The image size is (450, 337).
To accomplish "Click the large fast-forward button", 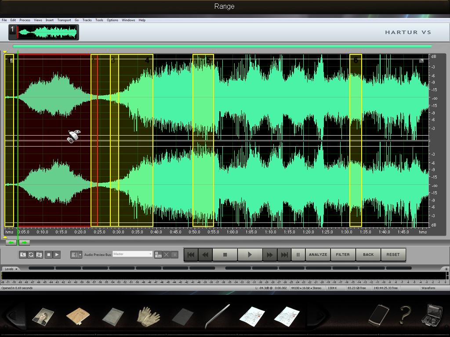I will [x=270, y=255].
